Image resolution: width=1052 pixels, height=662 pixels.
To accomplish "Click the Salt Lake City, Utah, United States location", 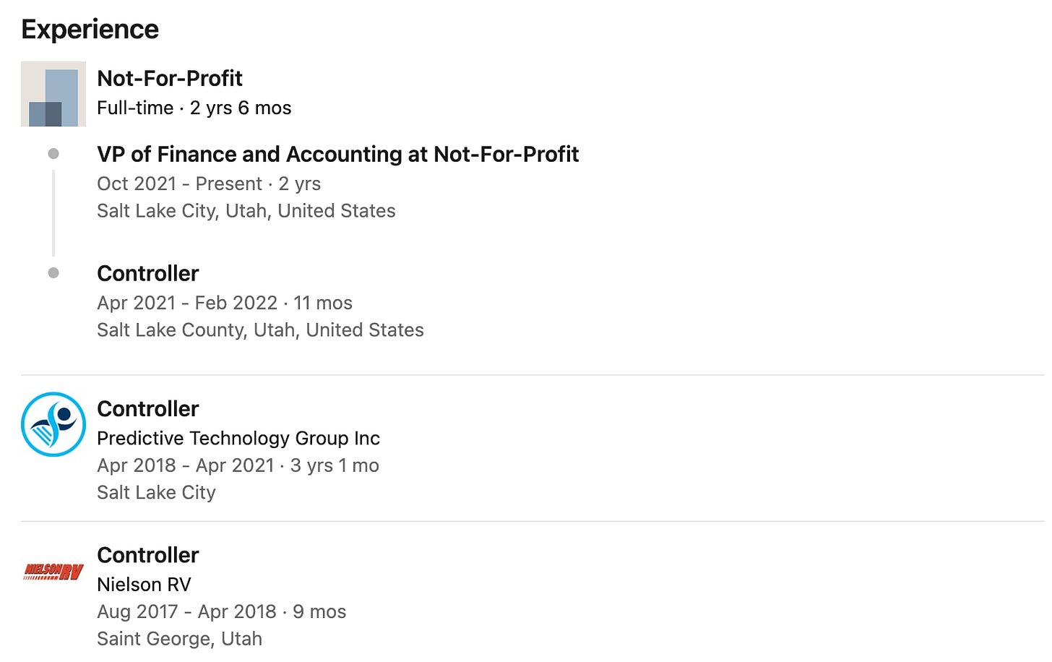I will pos(246,210).
